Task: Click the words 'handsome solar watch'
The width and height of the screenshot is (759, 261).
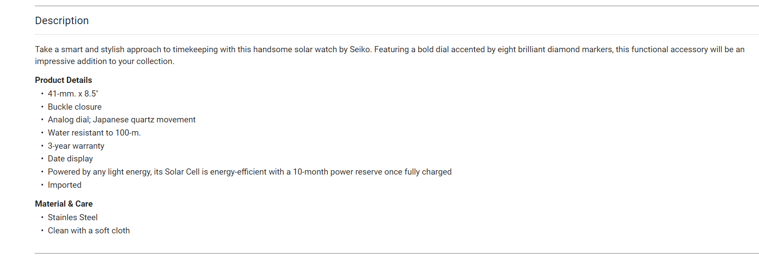Action: point(295,50)
